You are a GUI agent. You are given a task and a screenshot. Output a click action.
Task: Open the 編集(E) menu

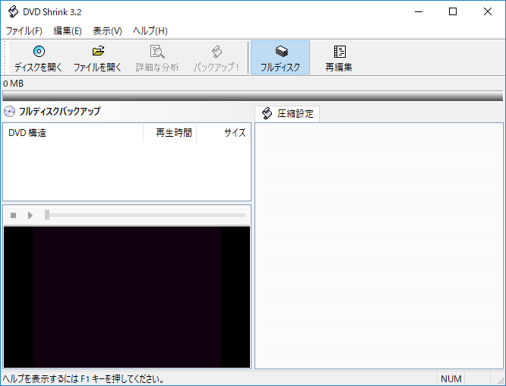[68, 31]
